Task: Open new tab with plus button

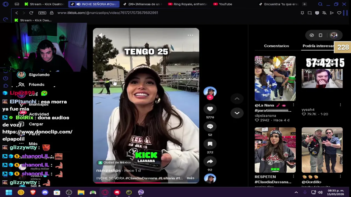Action: [304, 4]
